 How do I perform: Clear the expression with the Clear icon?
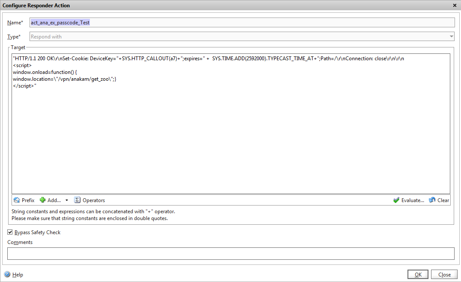432,200
